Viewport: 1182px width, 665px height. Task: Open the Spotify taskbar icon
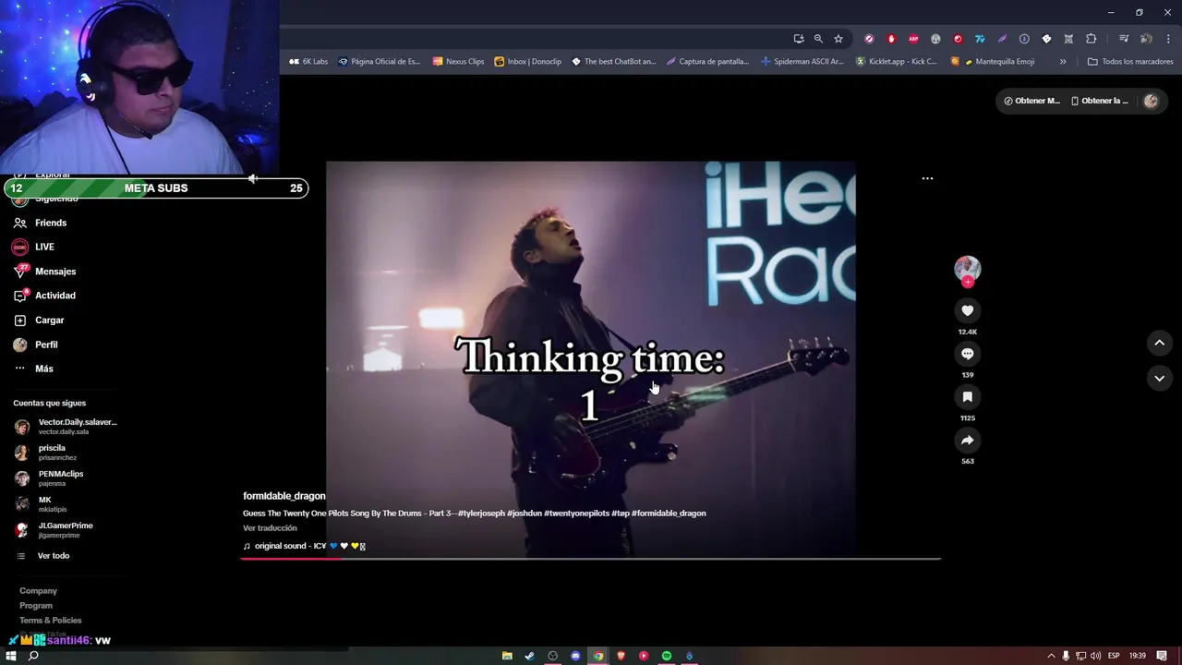[667, 656]
